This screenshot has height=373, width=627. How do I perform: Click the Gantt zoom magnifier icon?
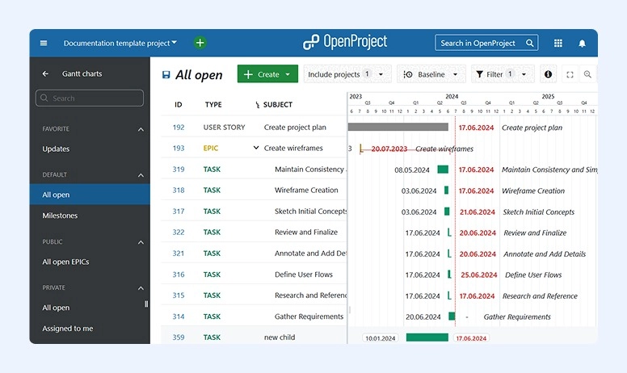click(587, 74)
